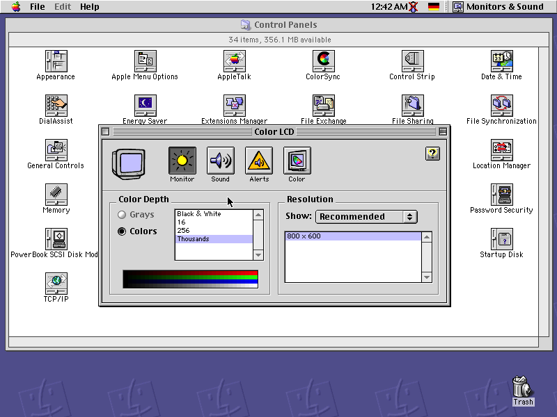This screenshot has width=557, height=417.
Task: Click down arrow of color depth list scrollbar
Action: click(x=258, y=255)
